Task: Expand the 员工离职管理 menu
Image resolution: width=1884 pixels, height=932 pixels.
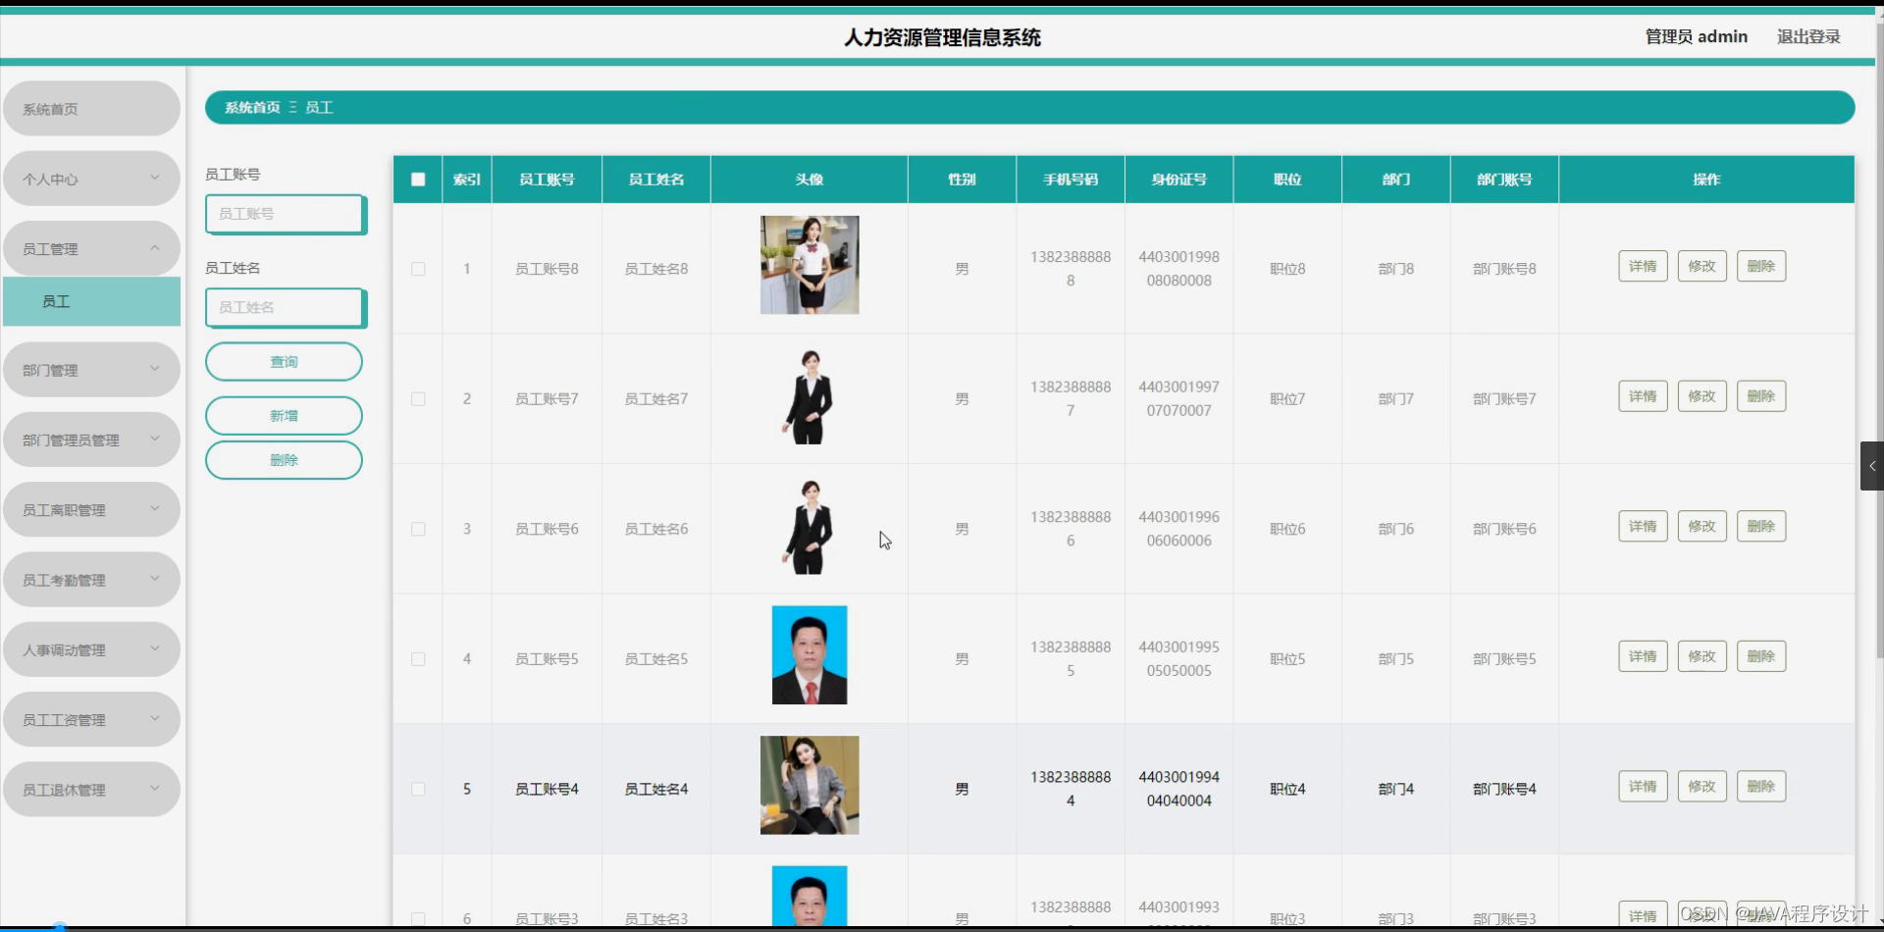Action: (91, 509)
